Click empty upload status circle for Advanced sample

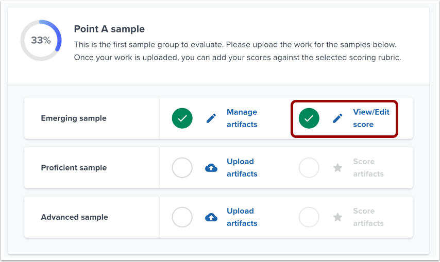[182, 217]
